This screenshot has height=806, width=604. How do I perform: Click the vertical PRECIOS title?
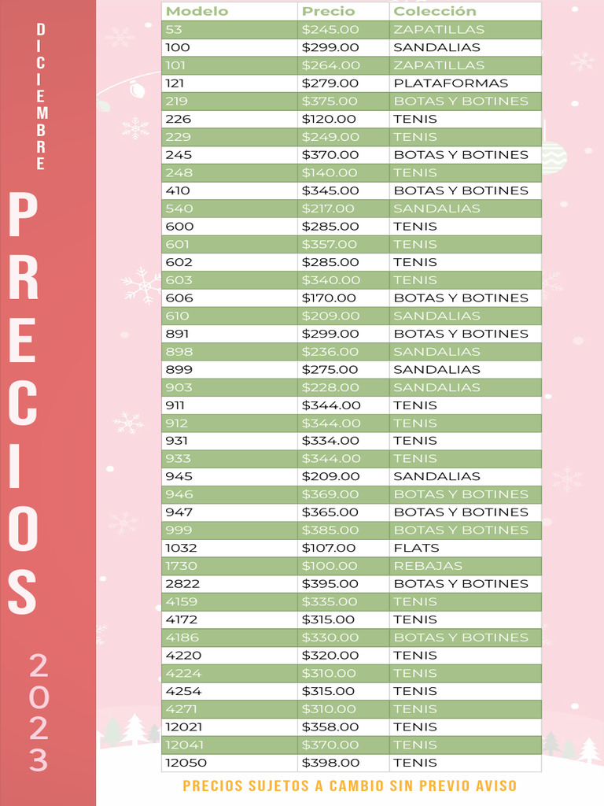click(23, 404)
